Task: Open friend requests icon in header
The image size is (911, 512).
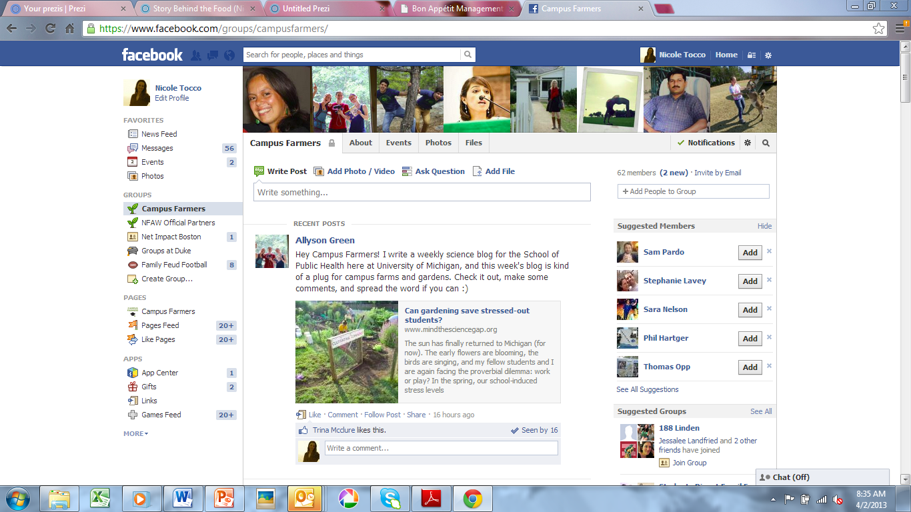Action: point(196,55)
